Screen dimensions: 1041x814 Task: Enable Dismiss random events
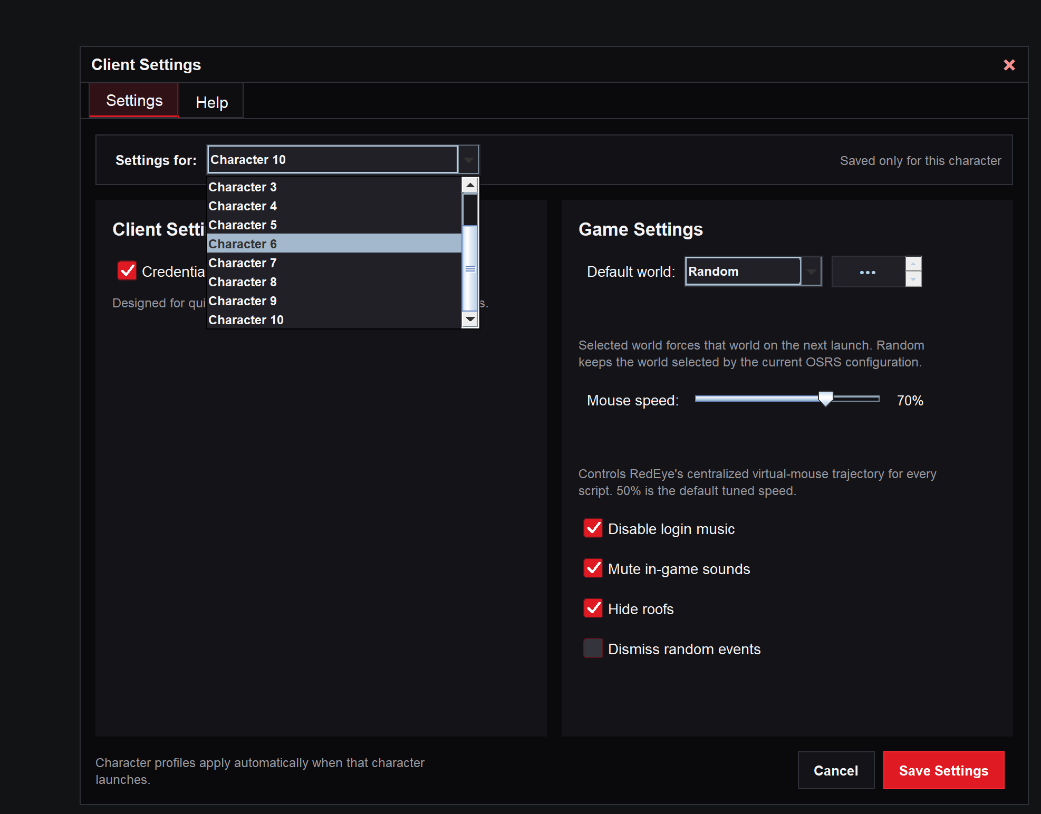click(x=593, y=648)
